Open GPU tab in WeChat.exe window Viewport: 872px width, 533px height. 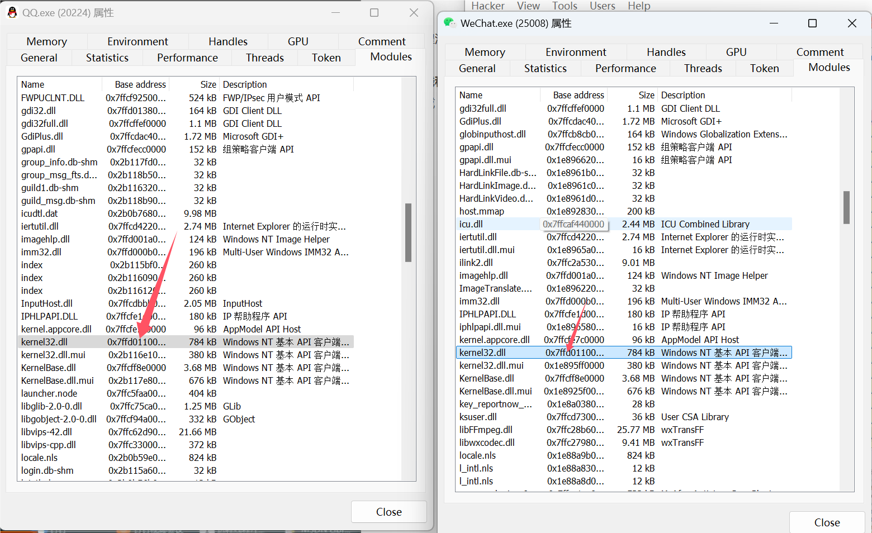coord(736,52)
